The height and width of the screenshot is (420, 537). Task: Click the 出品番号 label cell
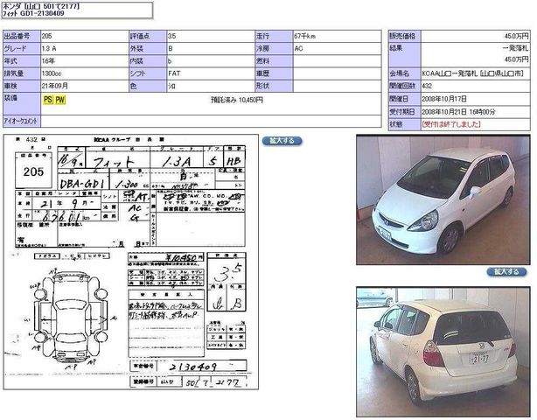point(22,36)
